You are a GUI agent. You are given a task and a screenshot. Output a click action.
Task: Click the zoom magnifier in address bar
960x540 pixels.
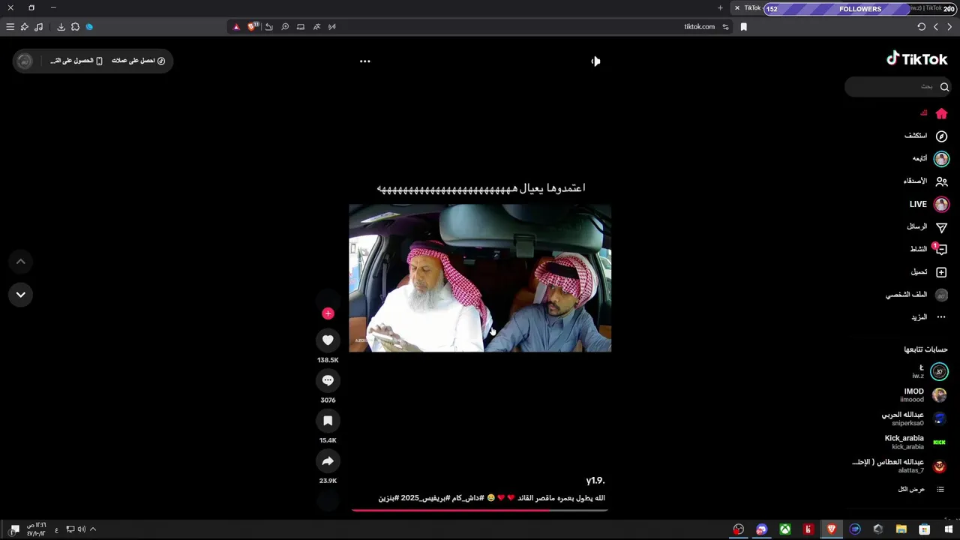click(285, 27)
